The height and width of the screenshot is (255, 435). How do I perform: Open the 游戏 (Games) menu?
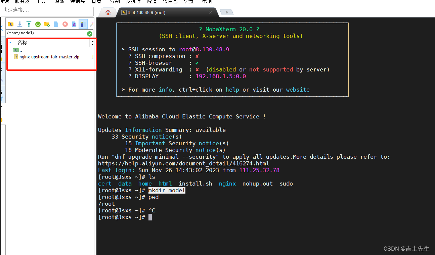[59, 2]
